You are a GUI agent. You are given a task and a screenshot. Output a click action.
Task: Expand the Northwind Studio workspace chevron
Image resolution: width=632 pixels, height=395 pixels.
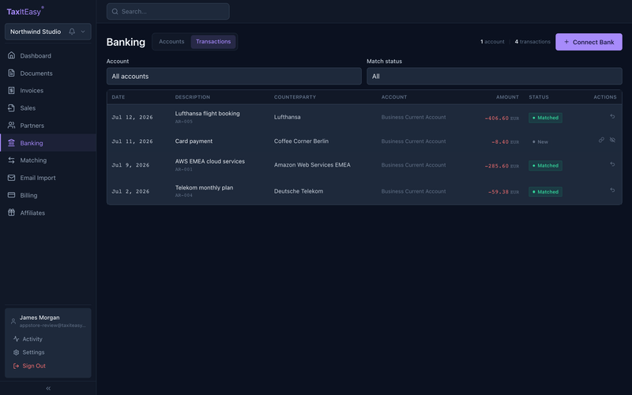(83, 32)
